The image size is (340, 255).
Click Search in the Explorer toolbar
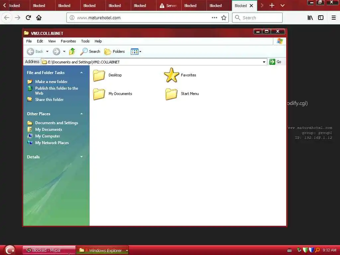pyautogui.click(x=90, y=51)
